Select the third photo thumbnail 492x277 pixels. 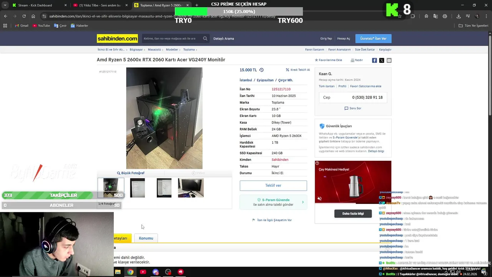[x=164, y=188]
